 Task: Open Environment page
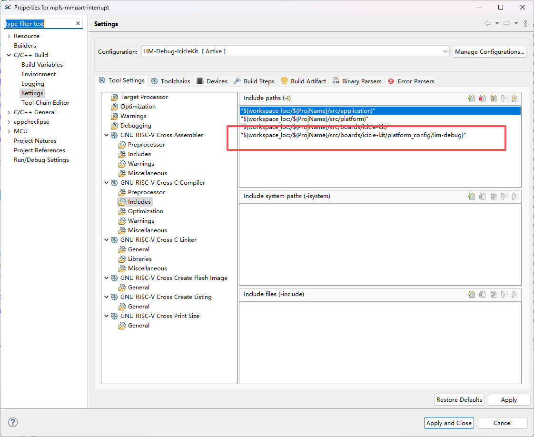coord(39,74)
